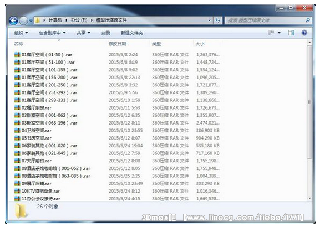Select 办公 (F:) in the address breadcrumb
The height and width of the screenshot is (227, 320).
[x=79, y=20]
